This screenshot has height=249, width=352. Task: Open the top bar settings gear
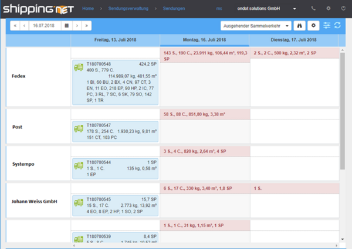click(328, 9)
